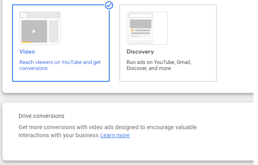Click 'Get more conversions with video ads' text
The image size is (258, 165).
(x=108, y=131)
